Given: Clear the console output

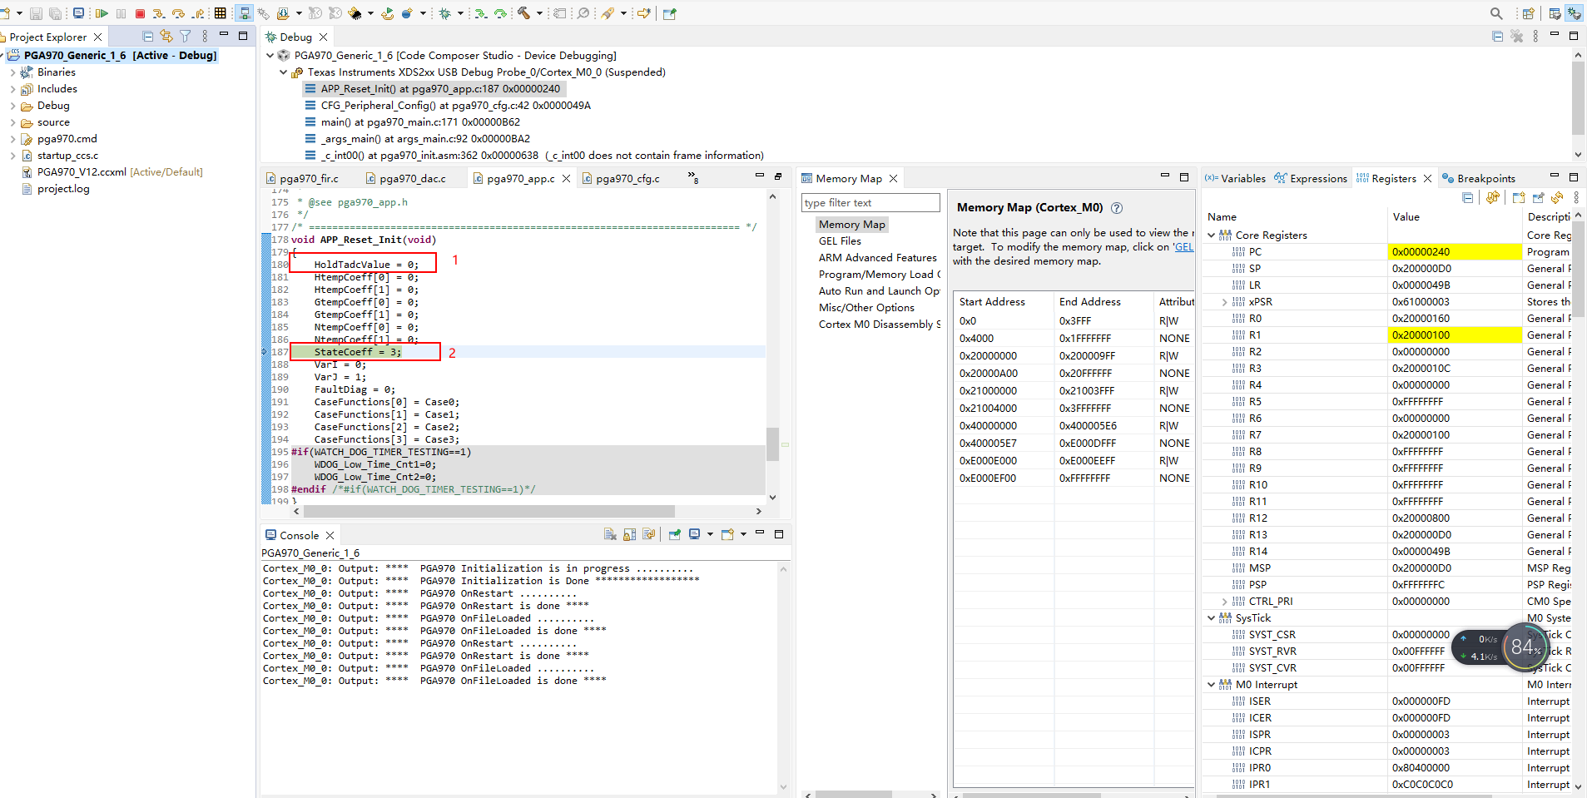Looking at the screenshot, I should pos(611,535).
